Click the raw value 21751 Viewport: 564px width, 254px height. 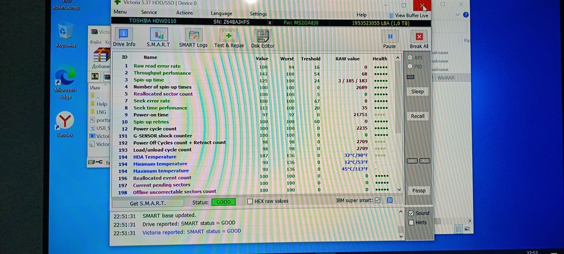(x=360, y=115)
